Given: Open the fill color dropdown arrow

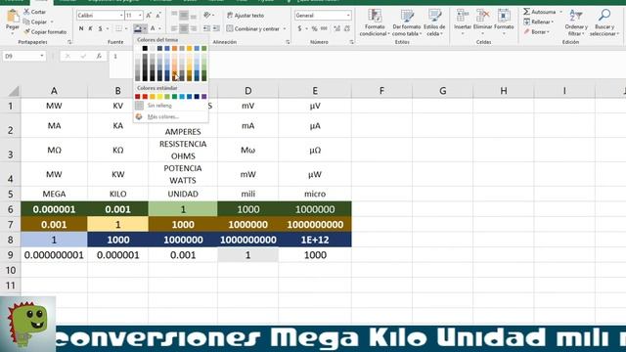Looking at the screenshot, I should click(x=145, y=28).
